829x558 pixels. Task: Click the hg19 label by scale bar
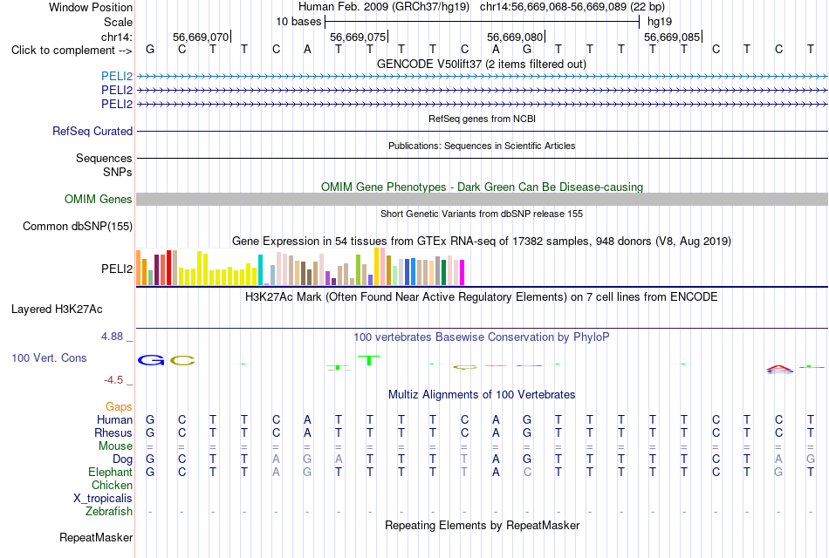pos(660,22)
